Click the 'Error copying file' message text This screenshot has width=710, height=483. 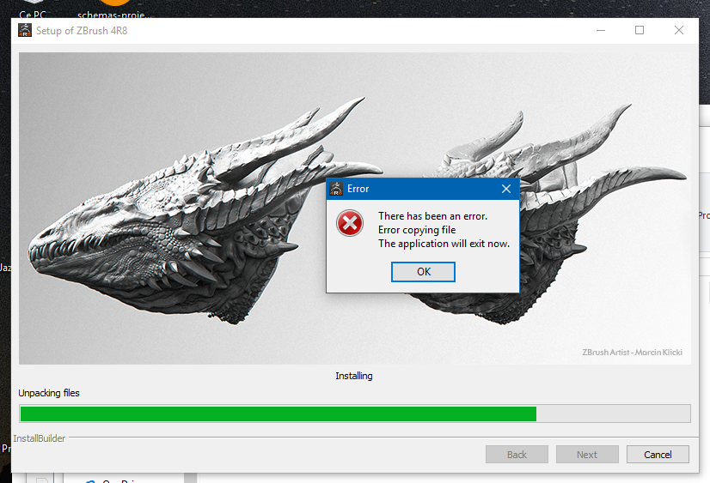(x=417, y=230)
